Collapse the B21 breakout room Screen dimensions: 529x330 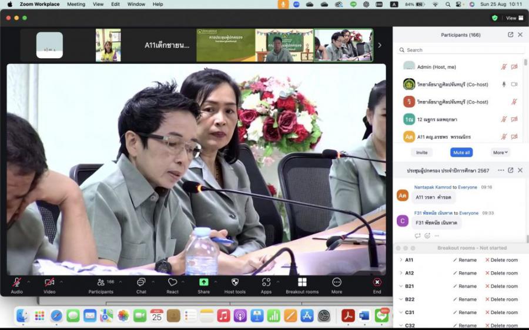(401, 286)
